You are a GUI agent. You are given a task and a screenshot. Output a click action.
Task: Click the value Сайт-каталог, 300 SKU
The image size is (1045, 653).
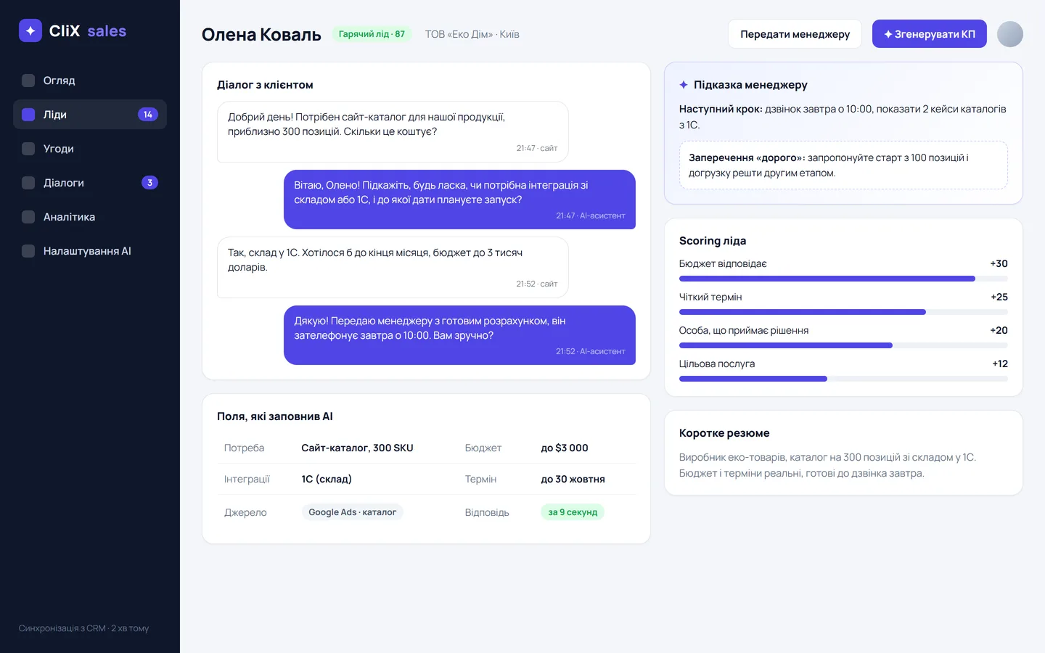[357, 448]
